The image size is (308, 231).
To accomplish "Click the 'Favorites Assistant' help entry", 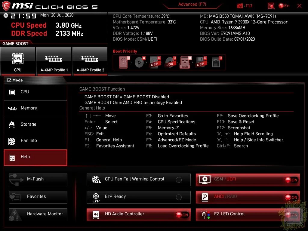I will [115, 146].
